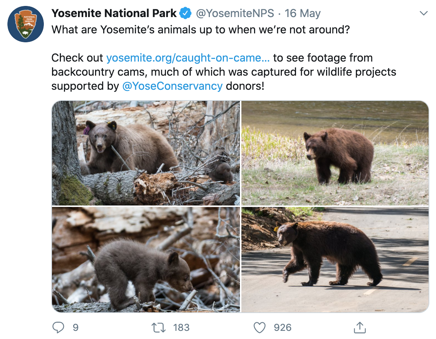Click the 9 replies count
Screen dimensions: 436x339
(x=75, y=328)
